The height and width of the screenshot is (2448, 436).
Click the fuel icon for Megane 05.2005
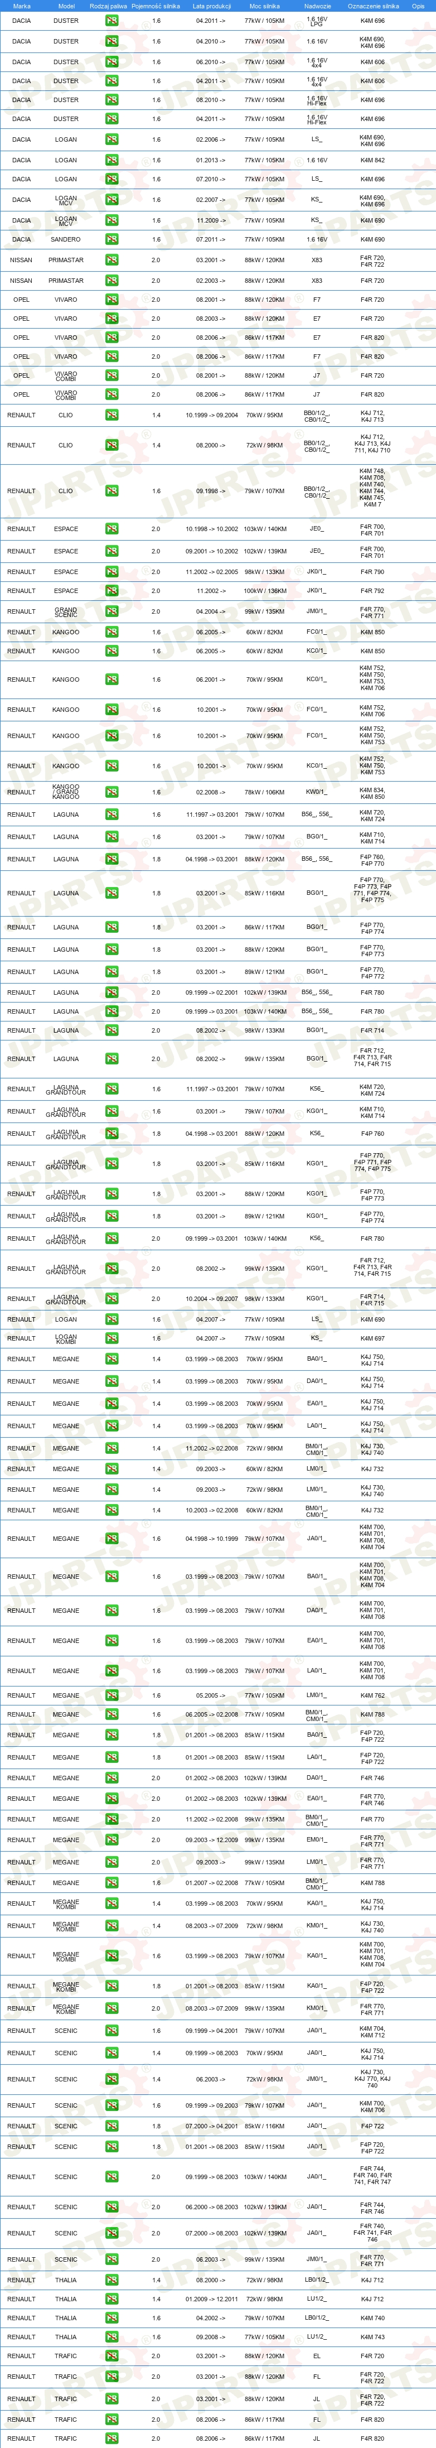111,1695
